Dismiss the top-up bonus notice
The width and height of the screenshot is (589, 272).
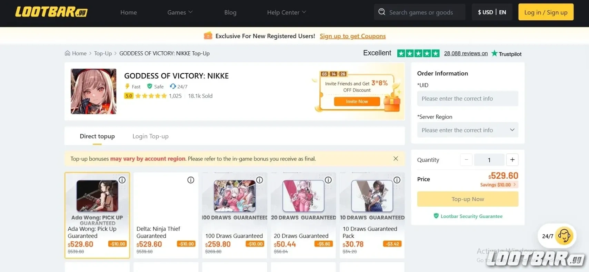pos(396,159)
